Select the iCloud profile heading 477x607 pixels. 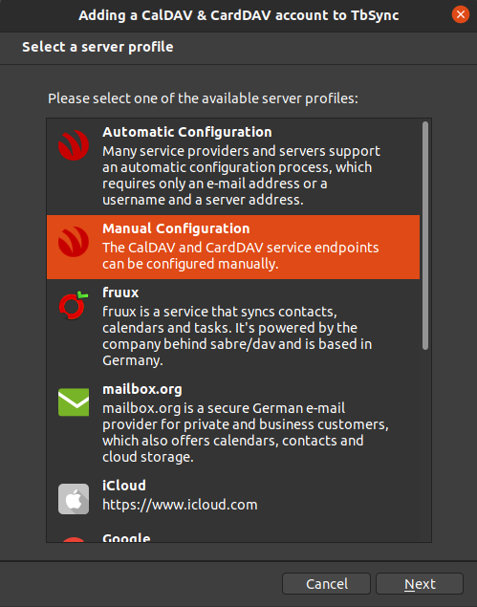click(x=124, y=486)
